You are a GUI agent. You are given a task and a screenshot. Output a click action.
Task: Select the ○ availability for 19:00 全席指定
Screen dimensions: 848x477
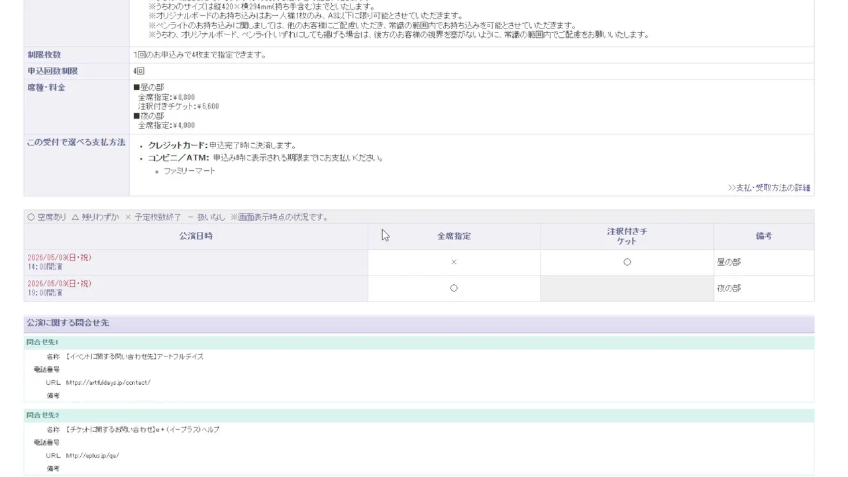454,288
